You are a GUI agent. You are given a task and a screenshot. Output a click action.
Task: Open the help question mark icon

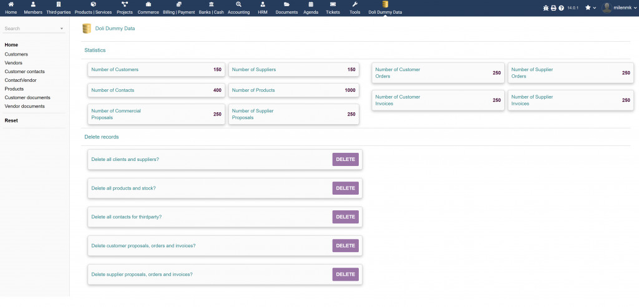pos(561,8)
